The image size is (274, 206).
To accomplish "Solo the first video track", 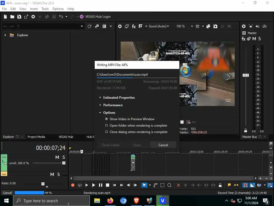I will click(x=64, y=157).
